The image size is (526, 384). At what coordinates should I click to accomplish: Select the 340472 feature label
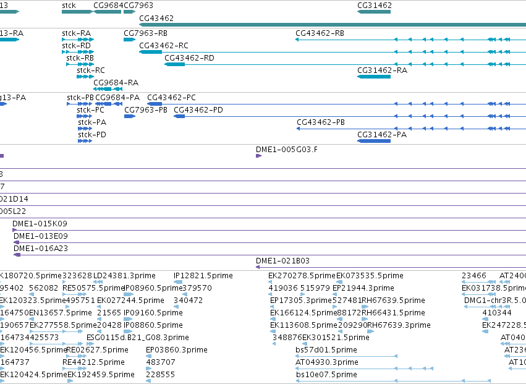pos(188,301)
